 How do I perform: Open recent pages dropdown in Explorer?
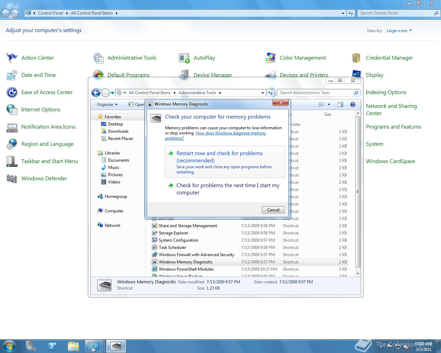click(112, 93)
